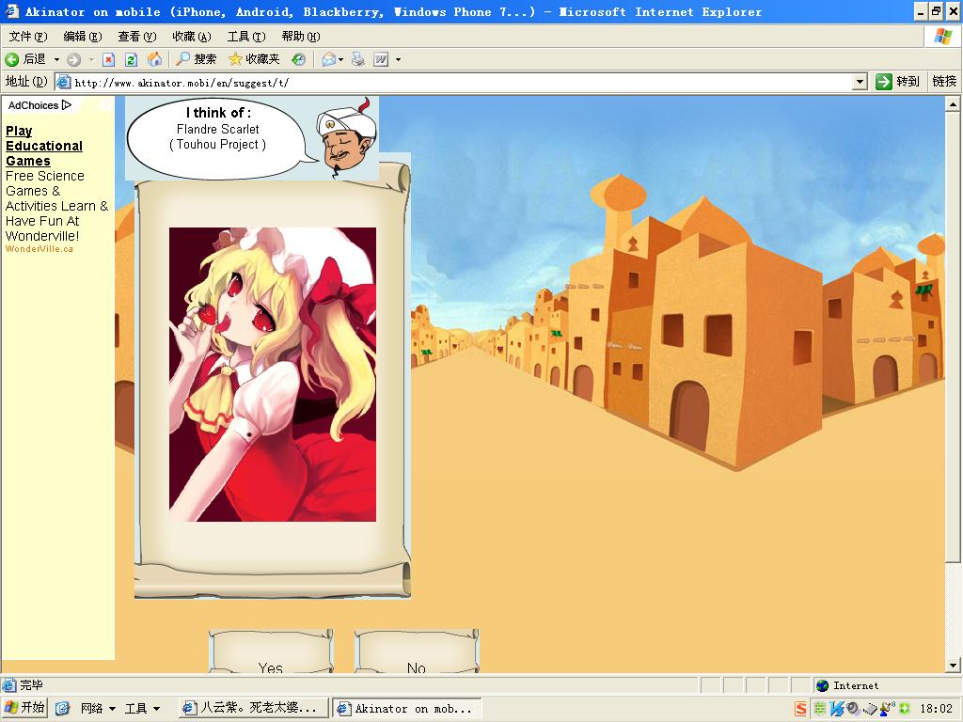The height and width of the screenshot is (722, 963).
Task: Open the Forward history dropdown arrow
Action: (x=91, y=59)
